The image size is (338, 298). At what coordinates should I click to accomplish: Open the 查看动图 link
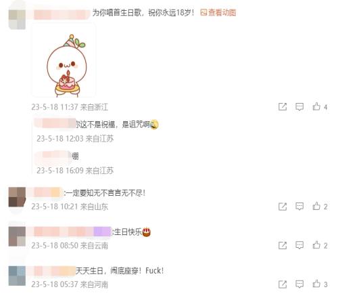pyautogui.click(x=218, y=13)
